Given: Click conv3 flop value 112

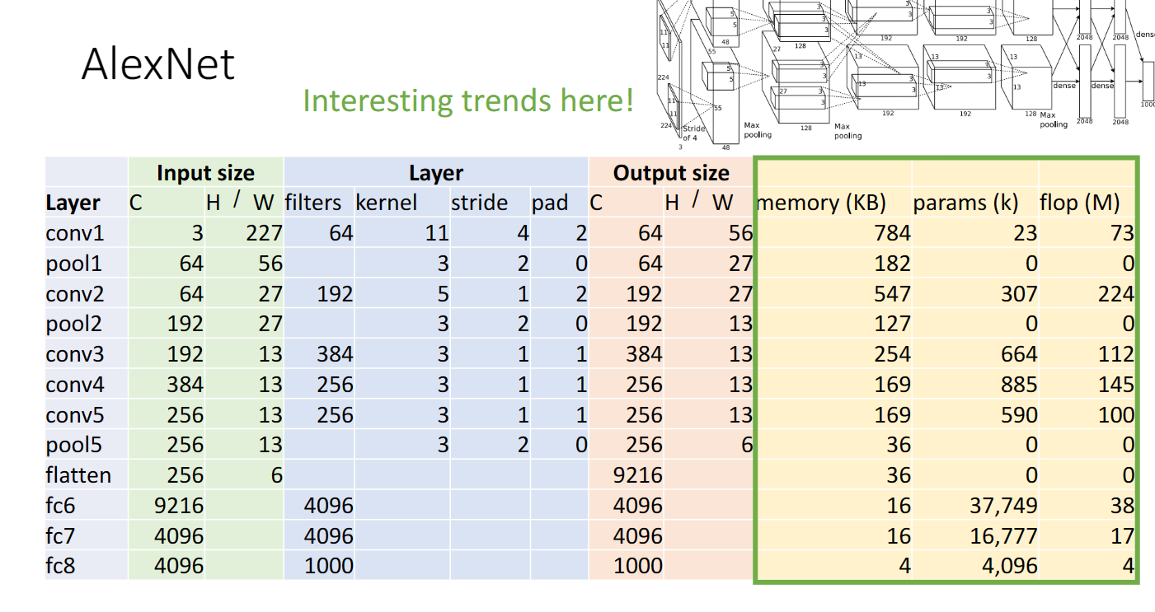Looking at the screenshot, I should tap(1116, 354).
